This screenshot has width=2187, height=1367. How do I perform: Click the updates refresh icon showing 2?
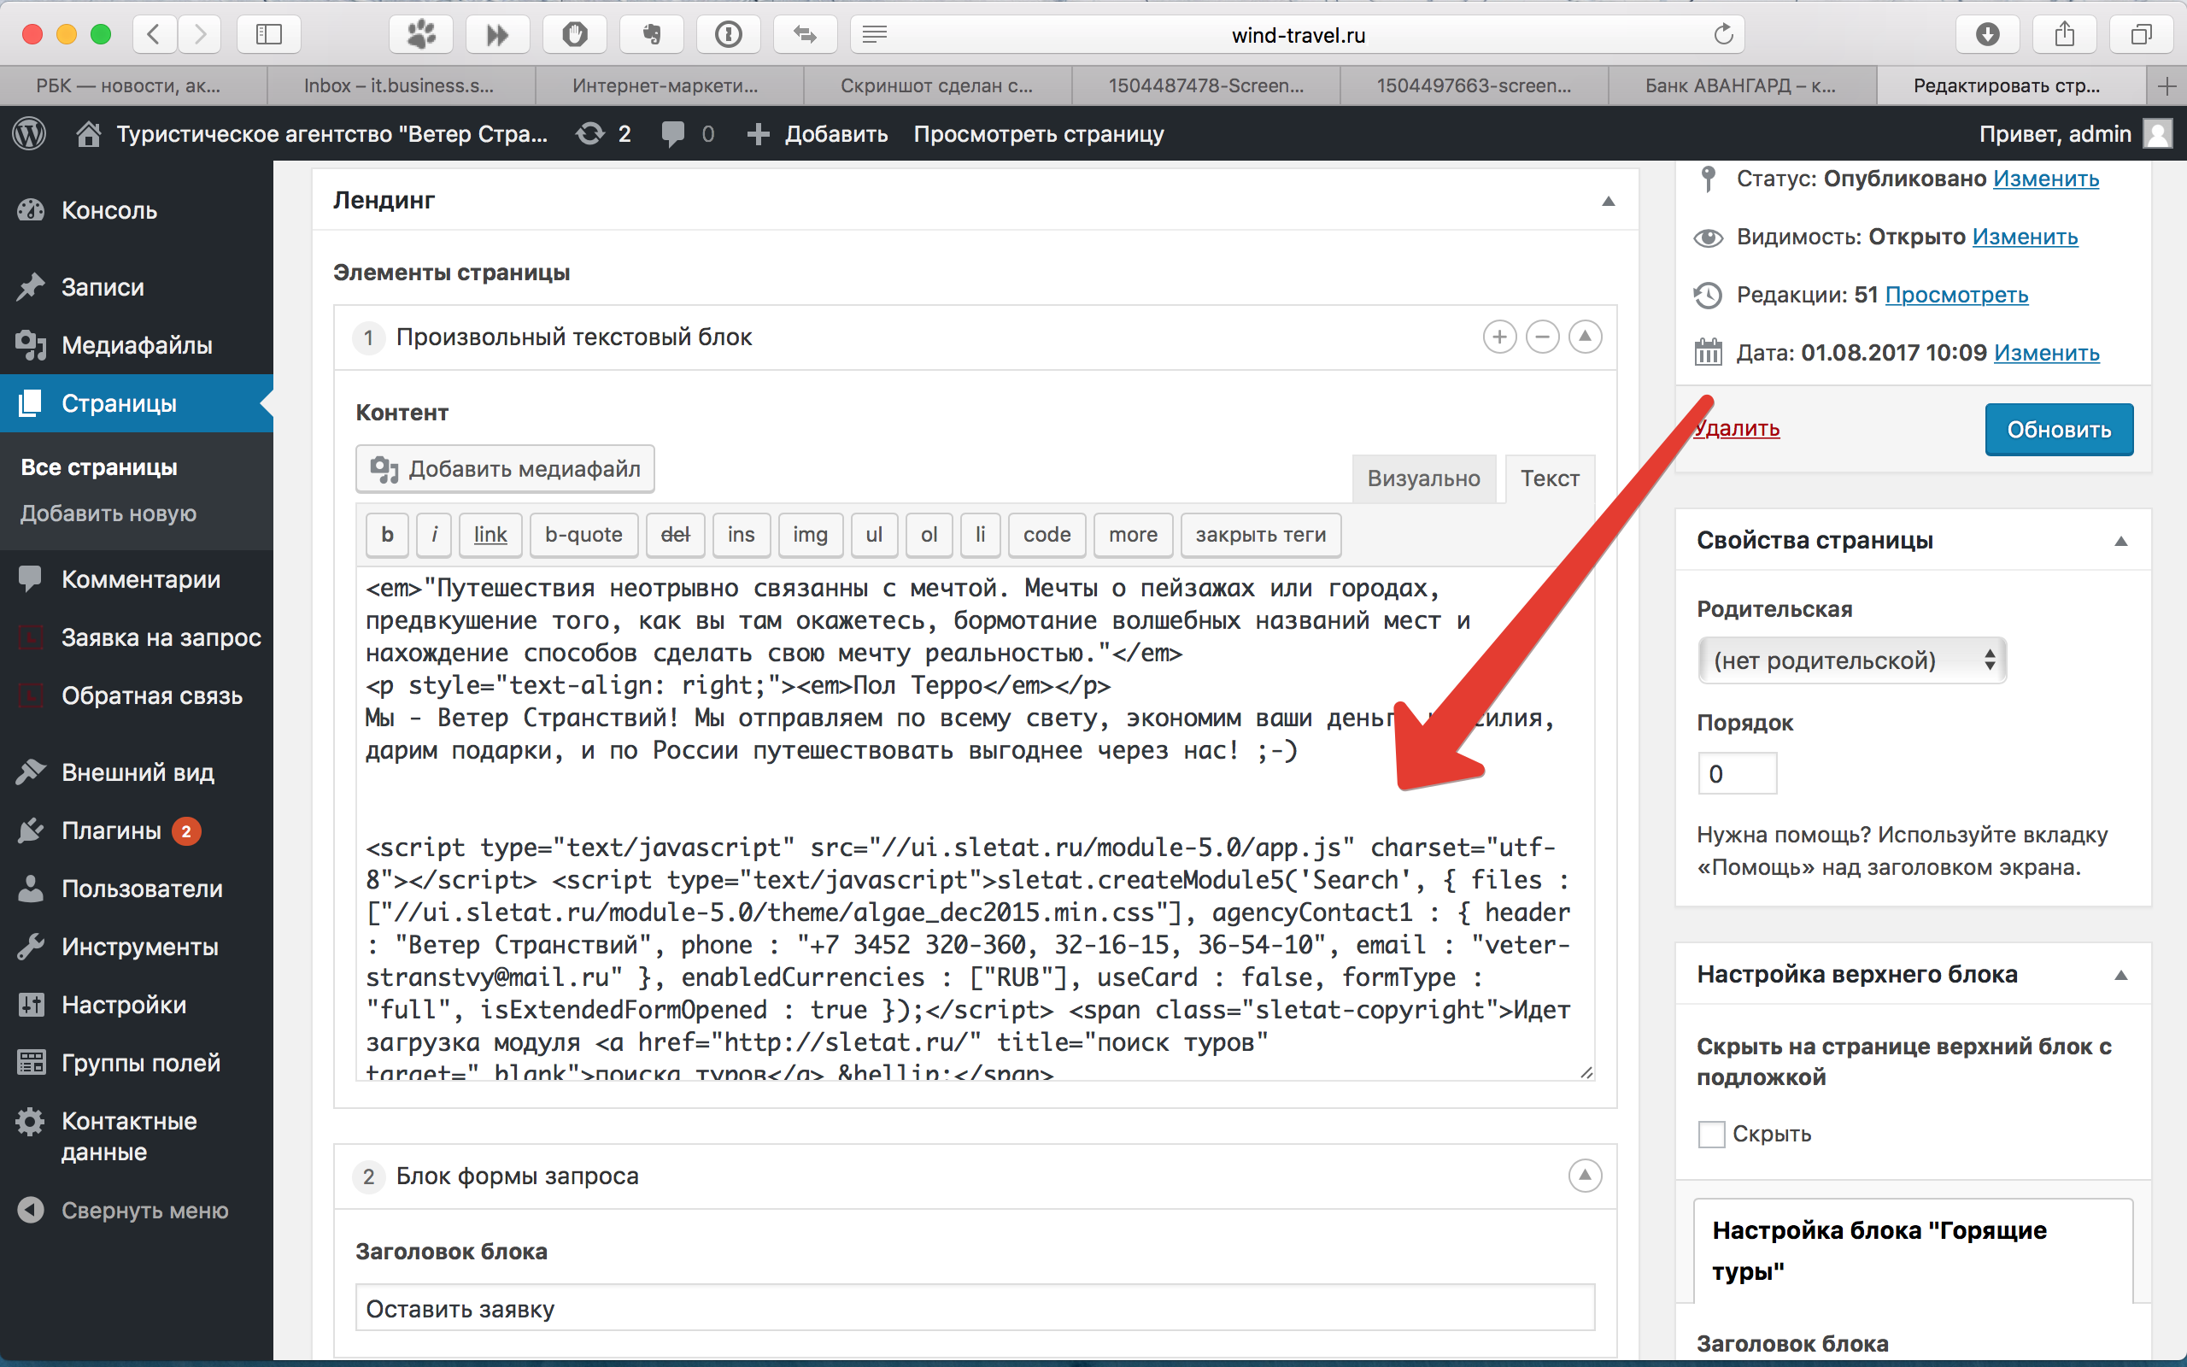tap(590, 134)
